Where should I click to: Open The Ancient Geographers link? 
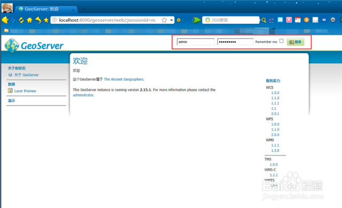(123, 79)
